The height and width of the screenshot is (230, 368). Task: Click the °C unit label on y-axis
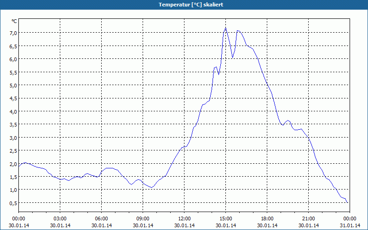click(14, 21)
